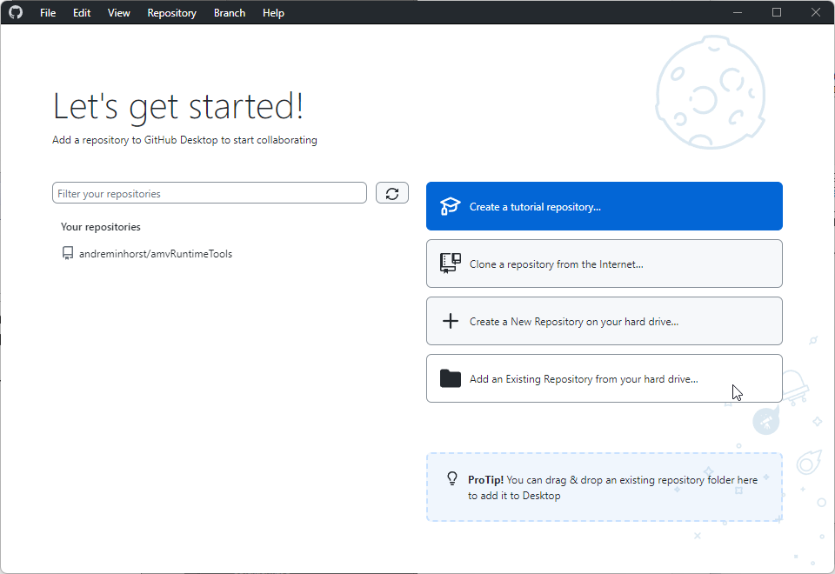Screen dimensions: 835x574
Task: Click the graduation cap tutorial icon
Action: (450, 206)
